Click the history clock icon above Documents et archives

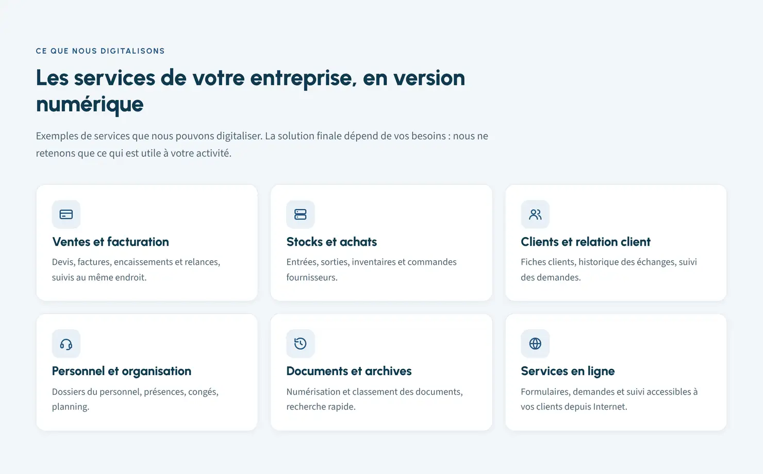pyautogui.click(x=301, y=344)
